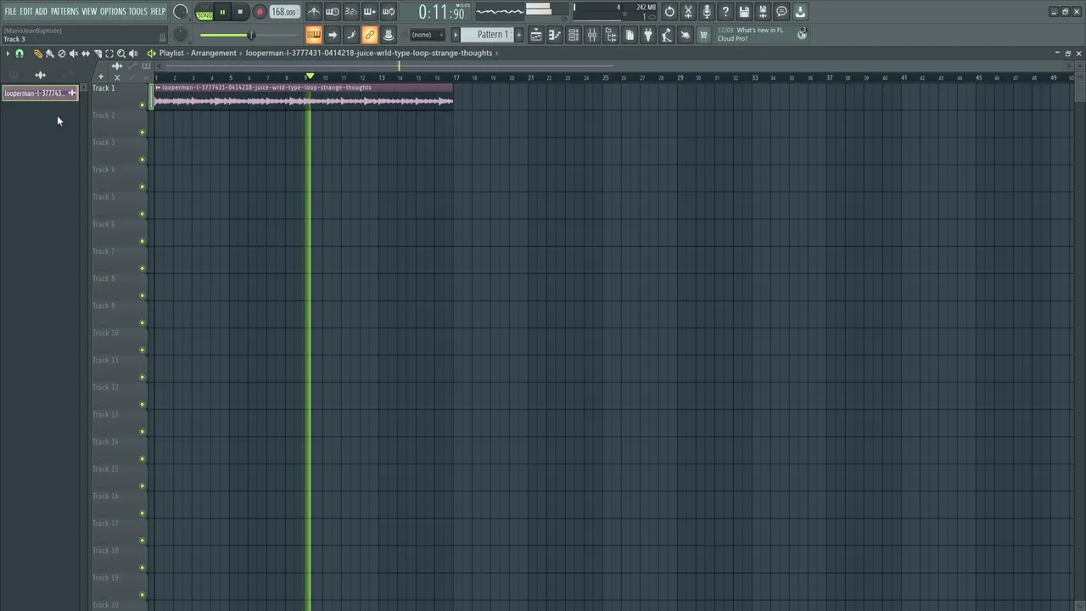Mute Track 5 with its green dot
The width and height of the screenshot is (1086, 611).
pyautogui.click(x=142, y=214)
